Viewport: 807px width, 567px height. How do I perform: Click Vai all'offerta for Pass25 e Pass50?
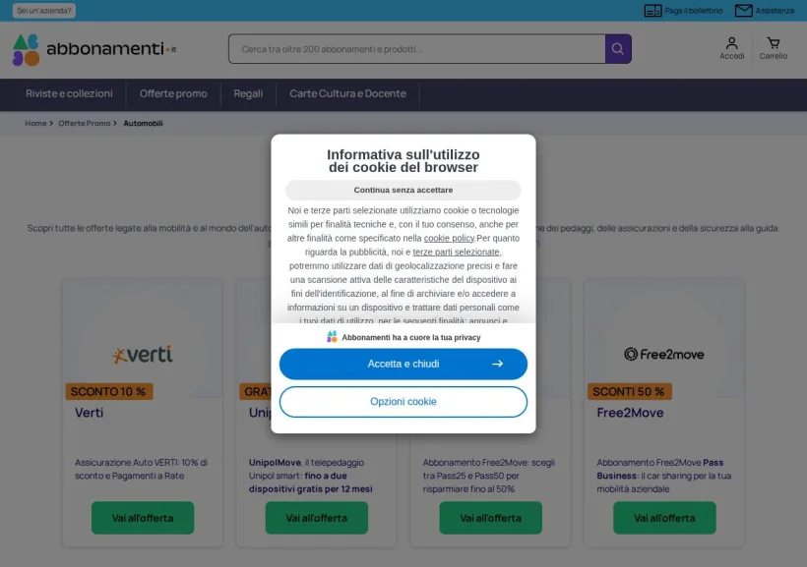coord(490,518)
